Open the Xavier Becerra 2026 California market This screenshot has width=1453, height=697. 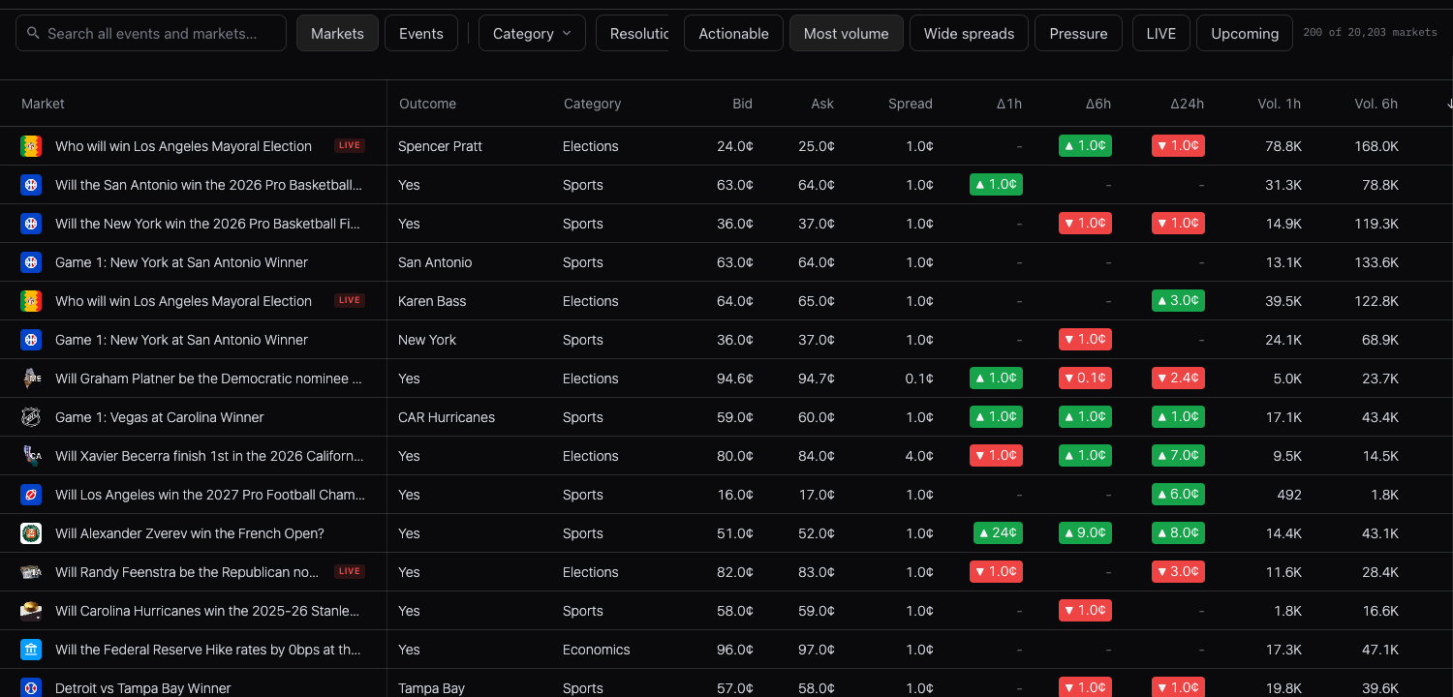pyautogui.click(x=210, y=456)
